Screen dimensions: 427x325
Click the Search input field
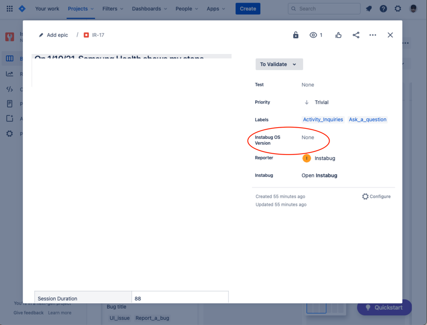tap(324, 9)
